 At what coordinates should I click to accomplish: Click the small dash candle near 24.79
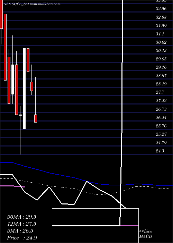39,145
